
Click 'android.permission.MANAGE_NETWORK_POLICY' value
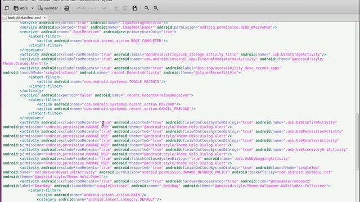click(185, 172)
